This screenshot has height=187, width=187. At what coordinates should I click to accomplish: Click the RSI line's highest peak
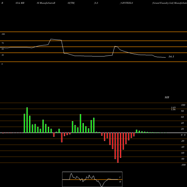[x=51, y=39]
